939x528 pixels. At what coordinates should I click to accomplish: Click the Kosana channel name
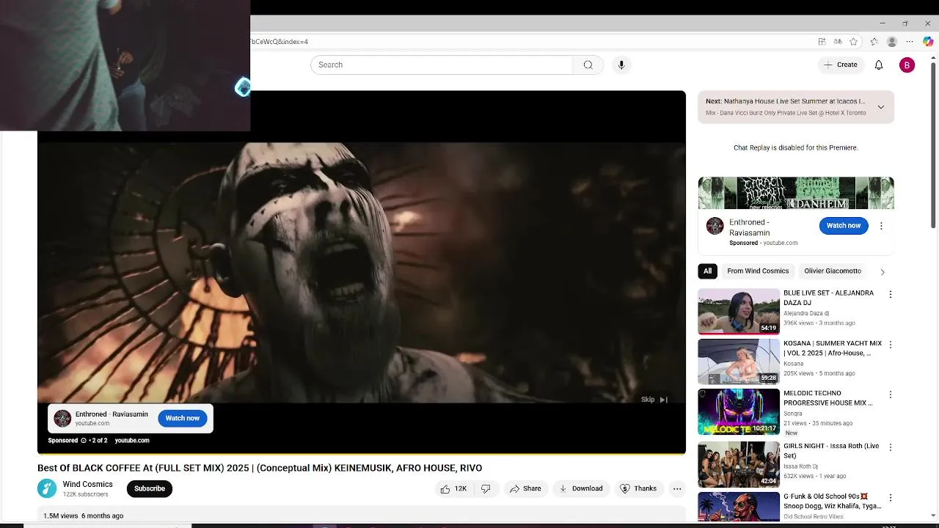pos(794,364)
